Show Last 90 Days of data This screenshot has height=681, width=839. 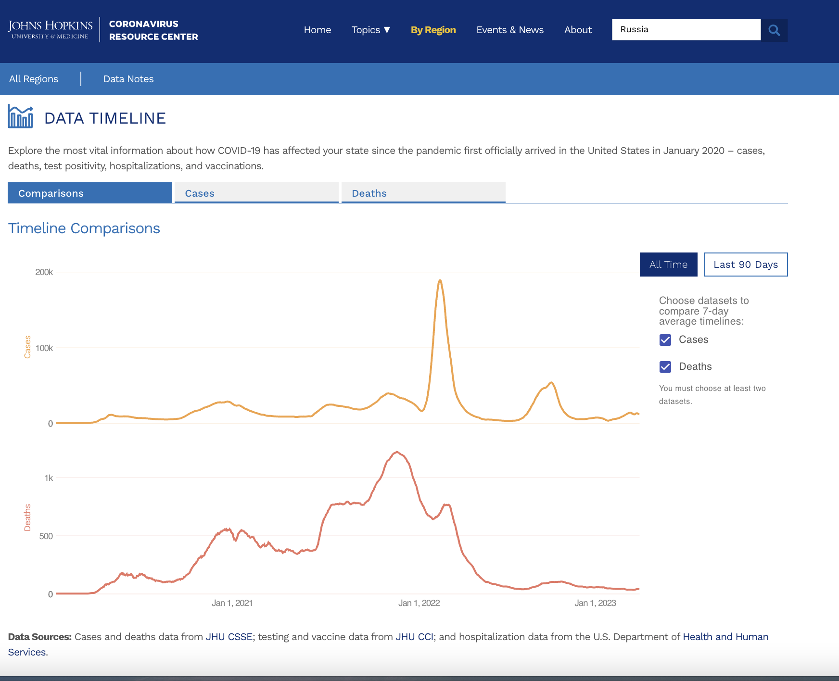coord(745,265)
